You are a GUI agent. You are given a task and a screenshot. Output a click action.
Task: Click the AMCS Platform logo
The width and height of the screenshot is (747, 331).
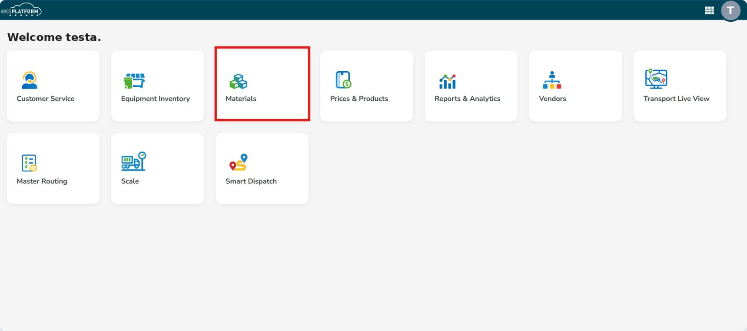tap(21, 10)
